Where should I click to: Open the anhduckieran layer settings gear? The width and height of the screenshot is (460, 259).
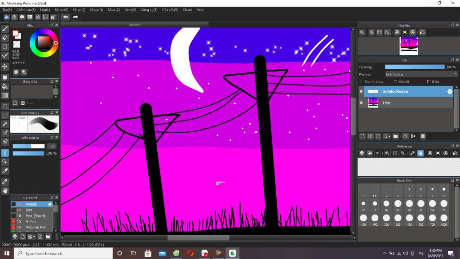click(x=450, y=91)
